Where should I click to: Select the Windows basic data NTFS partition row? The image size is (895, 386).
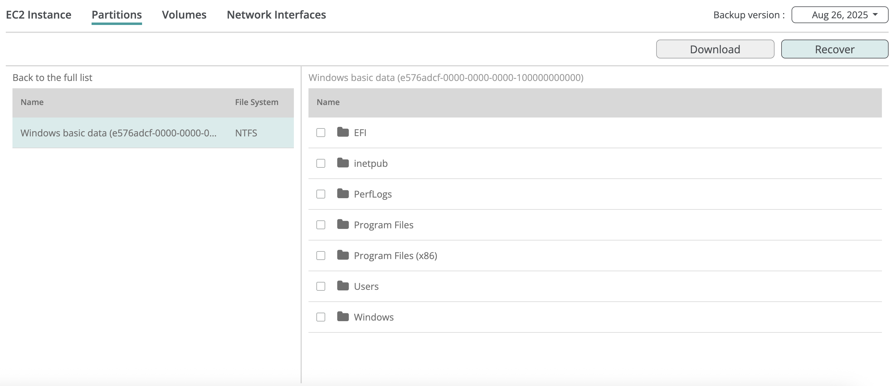coord(153,133)
